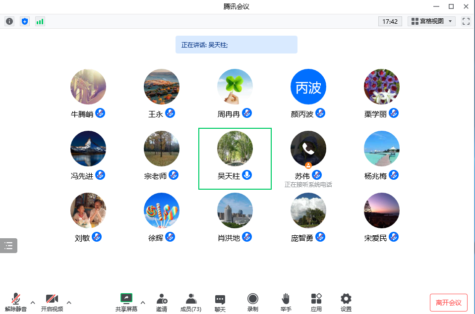Open members list 成员(73)
This screenshot has width=475, height=314.
coord(191,303)
